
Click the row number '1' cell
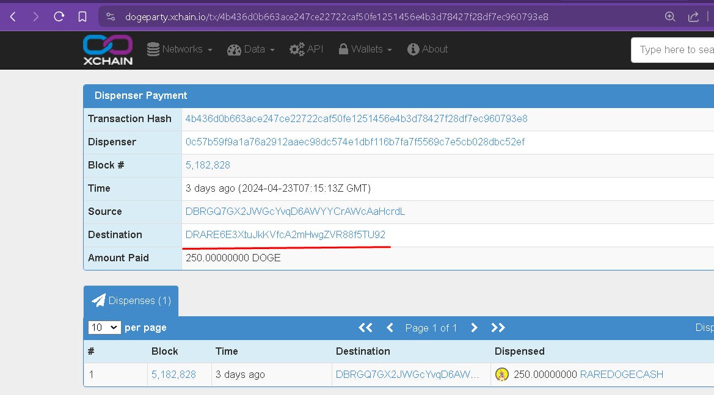[x=91, y=374]
